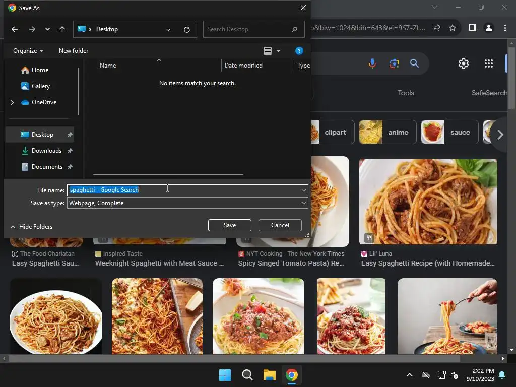The height and width of the screenshot is (387, 516).
Task: Expand the OneDrive tree node
Action: tap(12, 102)
